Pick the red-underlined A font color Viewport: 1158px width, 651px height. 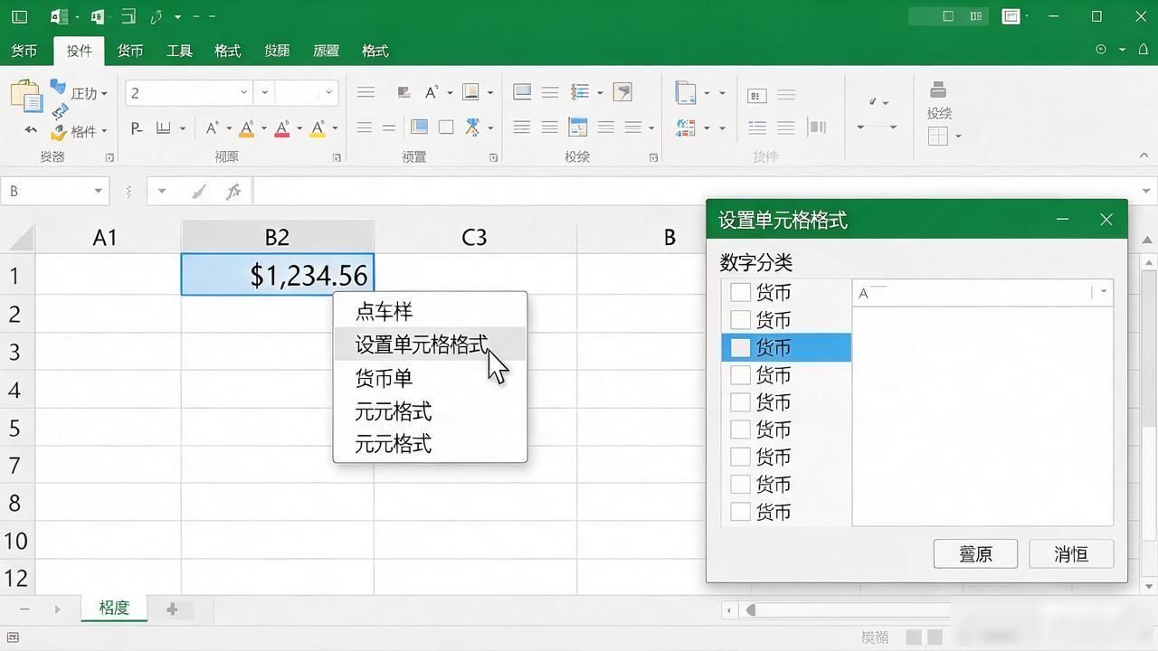[x=281, y=128]
